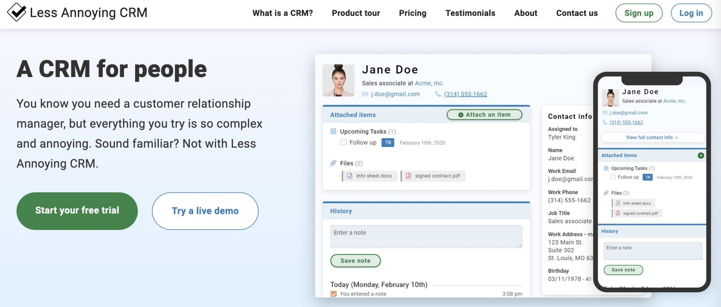Click the Less Annoying CRM checkmark logo
The image size is (721, 307).
coord(17,12)
